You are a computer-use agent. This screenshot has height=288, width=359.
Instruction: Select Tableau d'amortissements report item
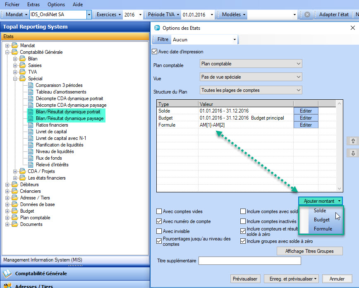click(x=61, y=92)
